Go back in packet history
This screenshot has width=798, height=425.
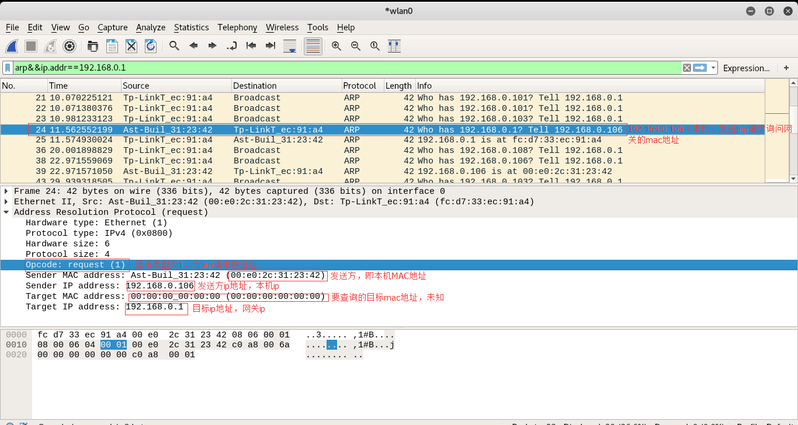pos(193,46)
